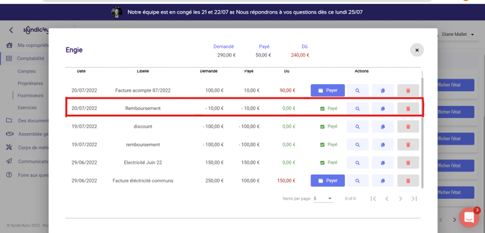
Task: Open details of Facture acompte 07/2022 row
Action: [x=357, y=91]
